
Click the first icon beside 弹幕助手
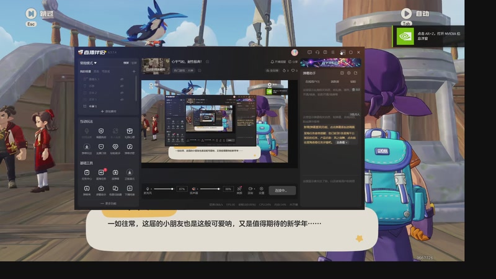342,73
